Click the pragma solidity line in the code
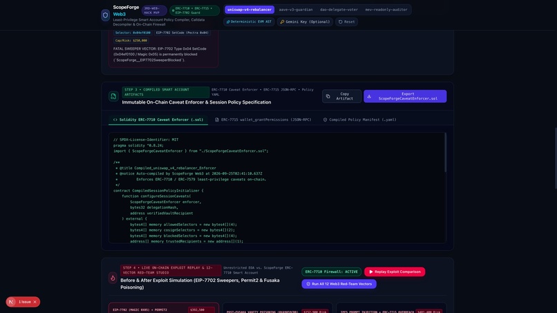Viewport: 557px width, 313px height. pos(138,145)
